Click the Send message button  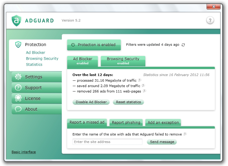pos(162,142)
